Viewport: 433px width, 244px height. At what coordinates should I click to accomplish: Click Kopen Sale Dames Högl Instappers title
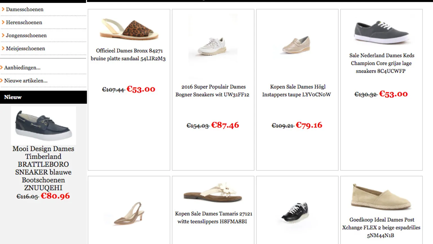[297, 91]
